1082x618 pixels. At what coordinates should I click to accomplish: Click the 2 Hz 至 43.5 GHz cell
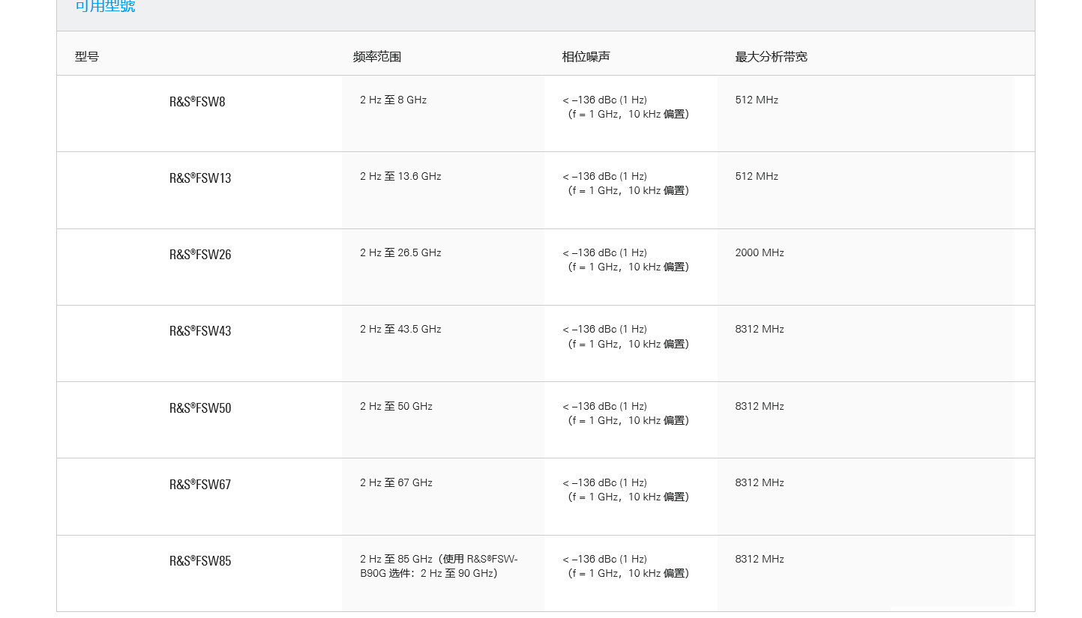(400, 330)
